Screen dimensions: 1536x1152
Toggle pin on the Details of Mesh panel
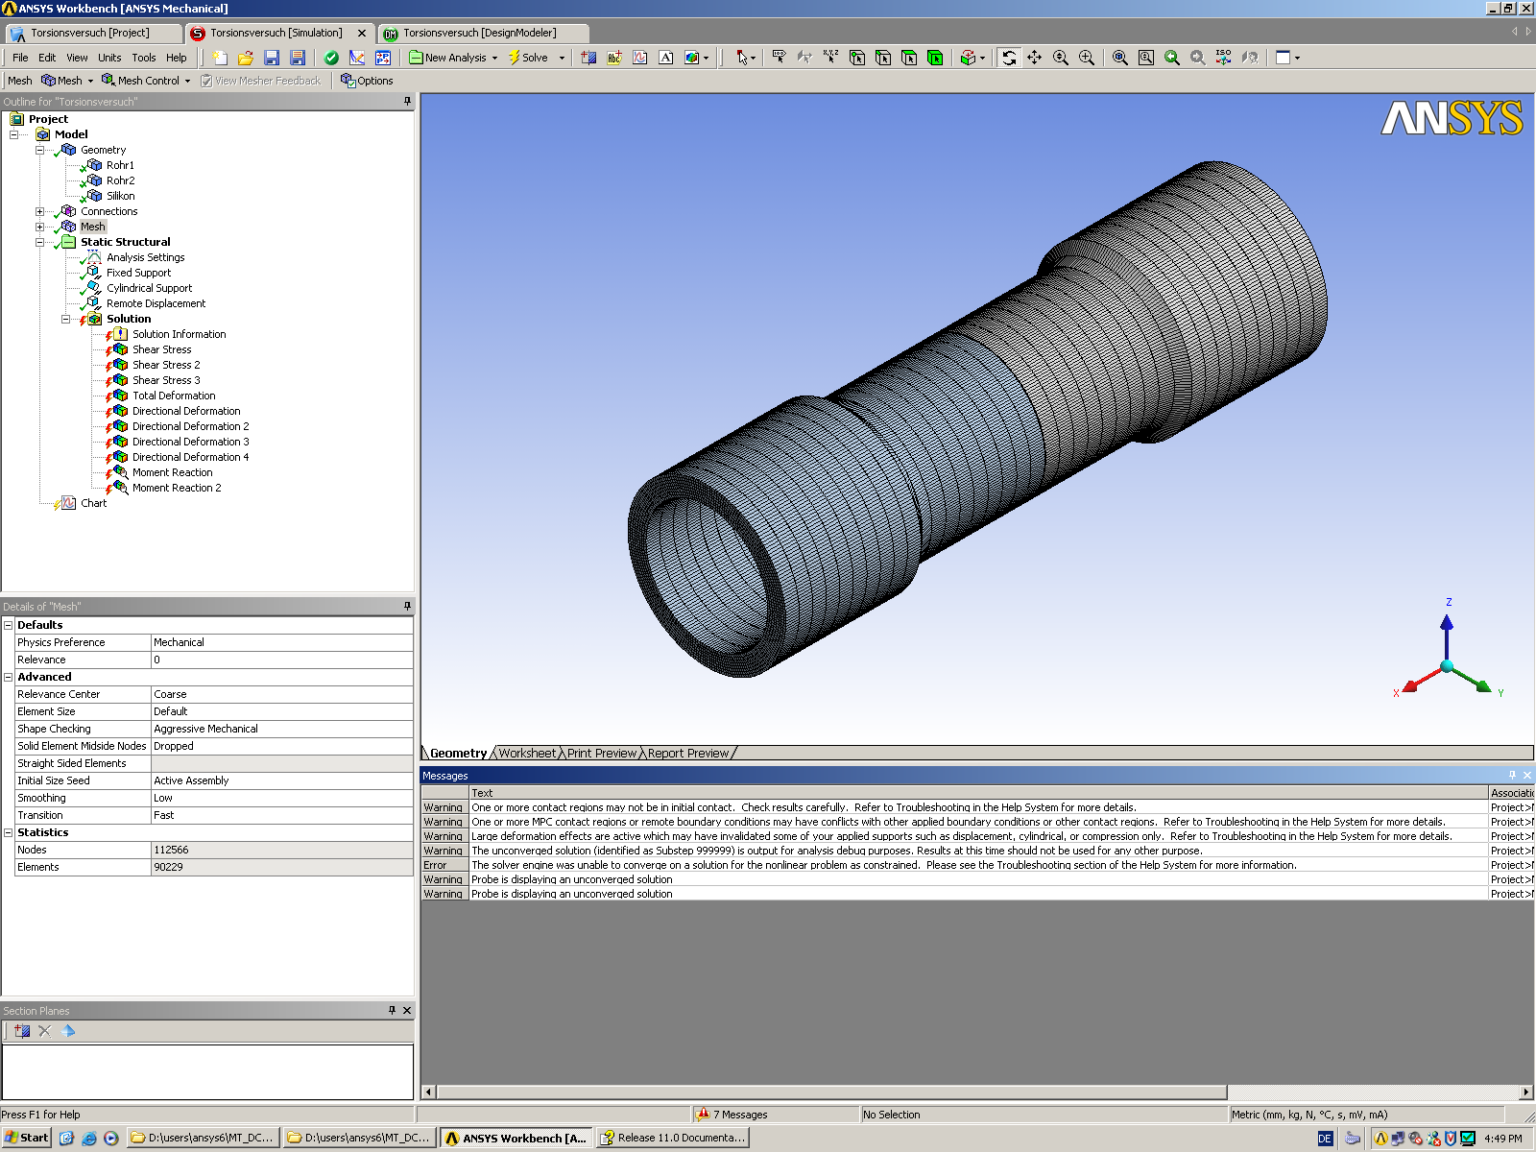coord(407,606)
